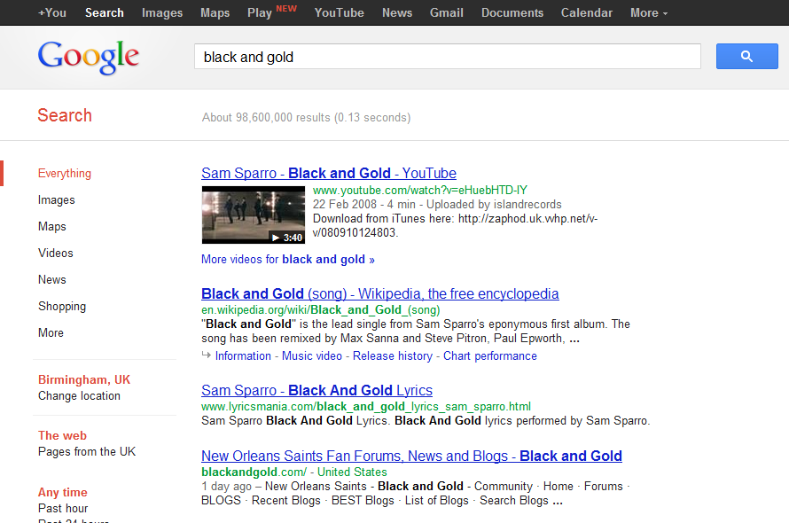Click the Wikipedia snippet about lead single
This screenshot has width=789, height=523.
coord(416,331)
